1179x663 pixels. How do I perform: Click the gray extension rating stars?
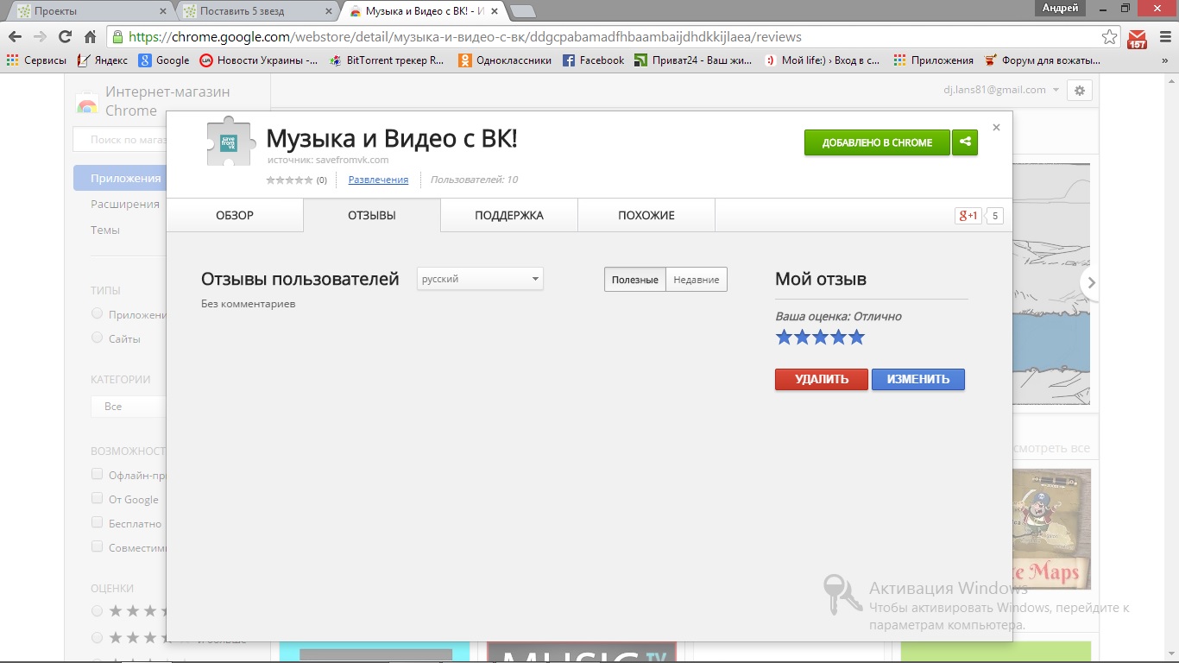tap(289, 180)
